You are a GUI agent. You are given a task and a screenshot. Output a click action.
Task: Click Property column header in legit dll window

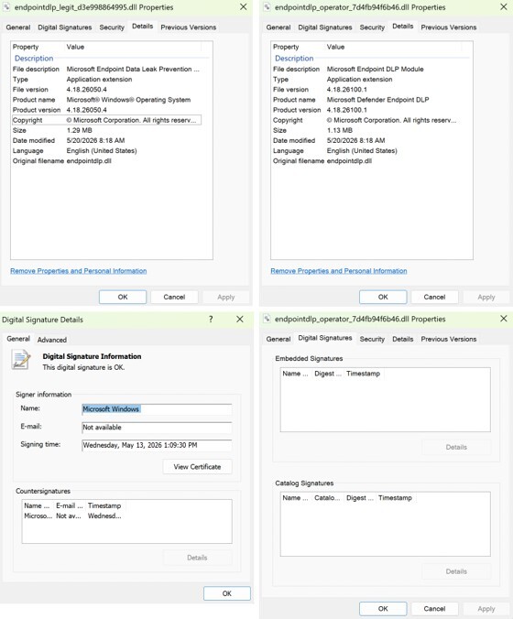click(x=38, y=47)
